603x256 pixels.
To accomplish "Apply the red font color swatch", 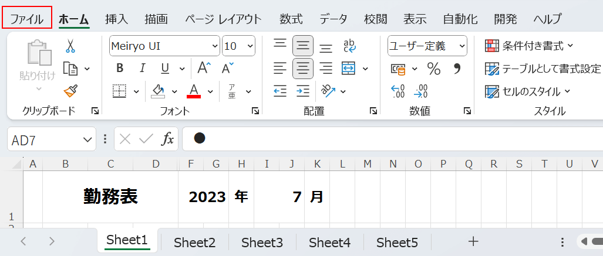I will pyautogui.click(x=194, y=91).
